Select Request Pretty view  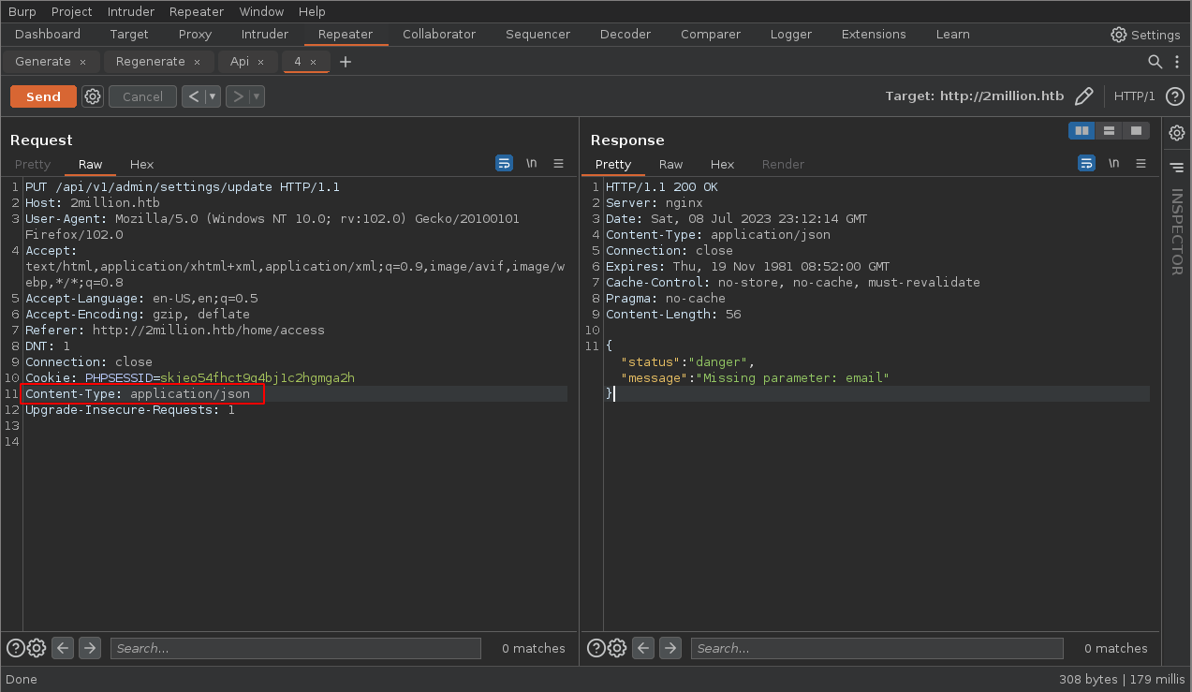tap(33, 164)
